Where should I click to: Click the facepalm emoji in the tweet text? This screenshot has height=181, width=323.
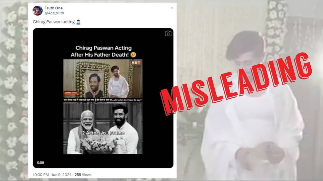pyautogui.click(x=78, y=22)
